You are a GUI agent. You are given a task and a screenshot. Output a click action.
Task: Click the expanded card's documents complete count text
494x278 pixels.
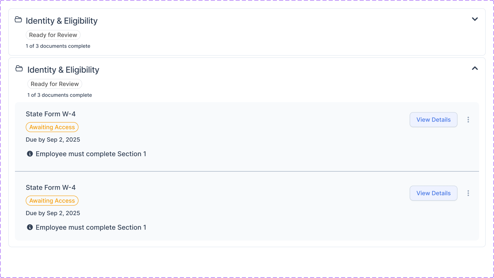pyautogui.click(x=60, y=95)
